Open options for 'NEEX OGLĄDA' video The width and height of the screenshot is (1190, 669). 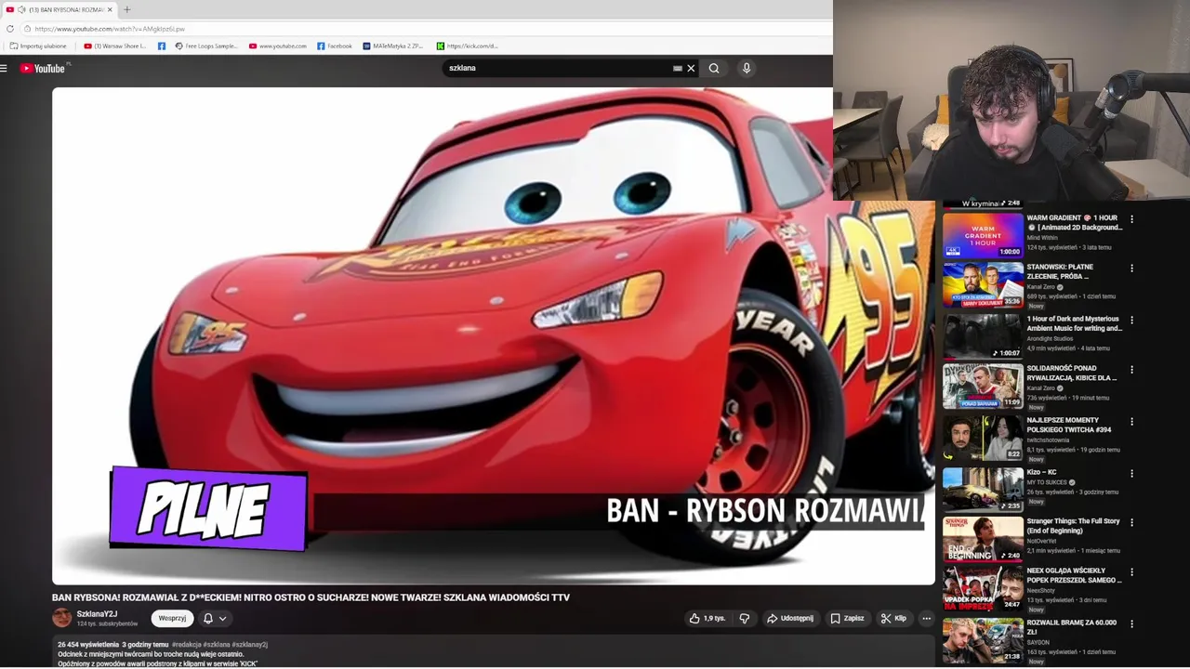1131,572
